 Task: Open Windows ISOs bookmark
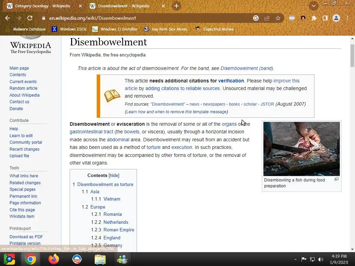click(69, 29)
